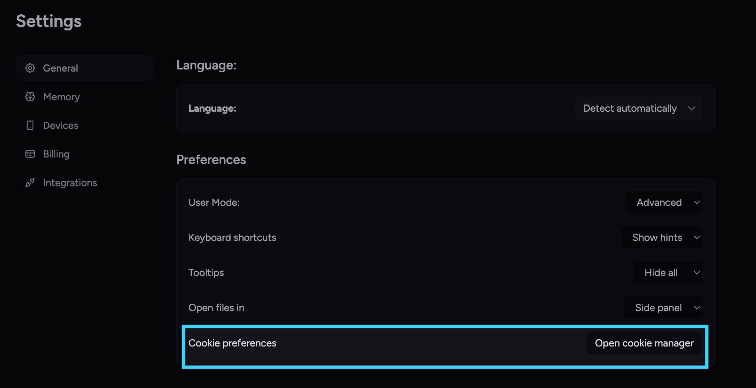Open Keyboard shortcuts Show hints dropdown
The height and width of the screenshot is (388, 756).
[661, 237]
